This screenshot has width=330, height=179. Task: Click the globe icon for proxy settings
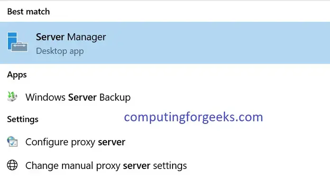click(12, 165)
